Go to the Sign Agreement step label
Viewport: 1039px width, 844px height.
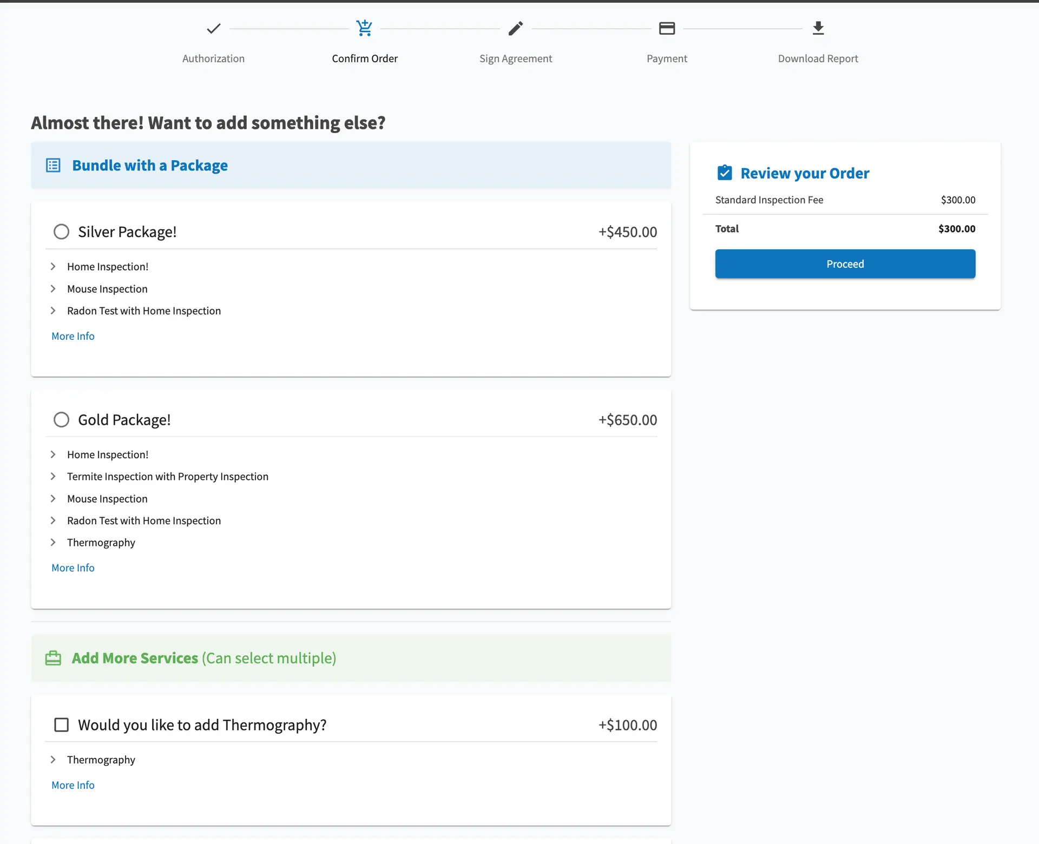point(515,58)
